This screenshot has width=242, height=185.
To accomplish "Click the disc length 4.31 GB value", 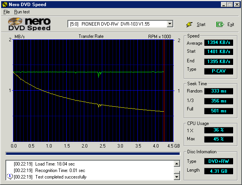I will 219,171.
